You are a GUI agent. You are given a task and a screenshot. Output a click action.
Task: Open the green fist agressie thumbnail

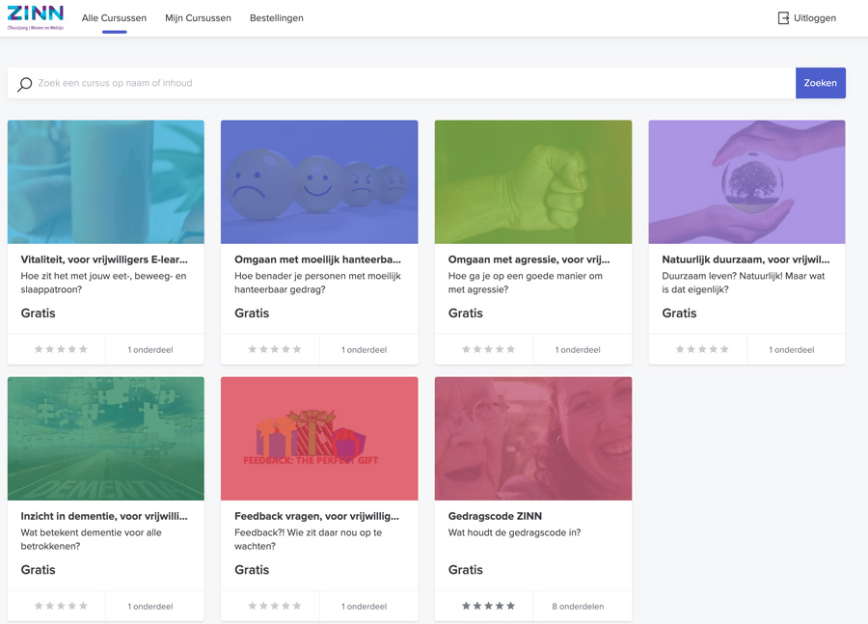tap(533, 182)
